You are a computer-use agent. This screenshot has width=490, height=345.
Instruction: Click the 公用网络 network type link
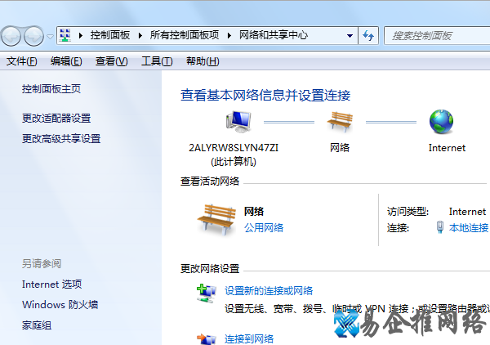click(x=264, y=228)
